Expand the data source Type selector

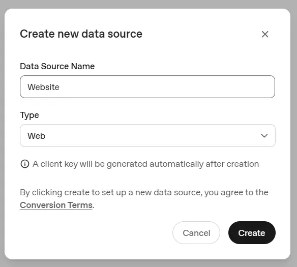[x=147, y=136]
